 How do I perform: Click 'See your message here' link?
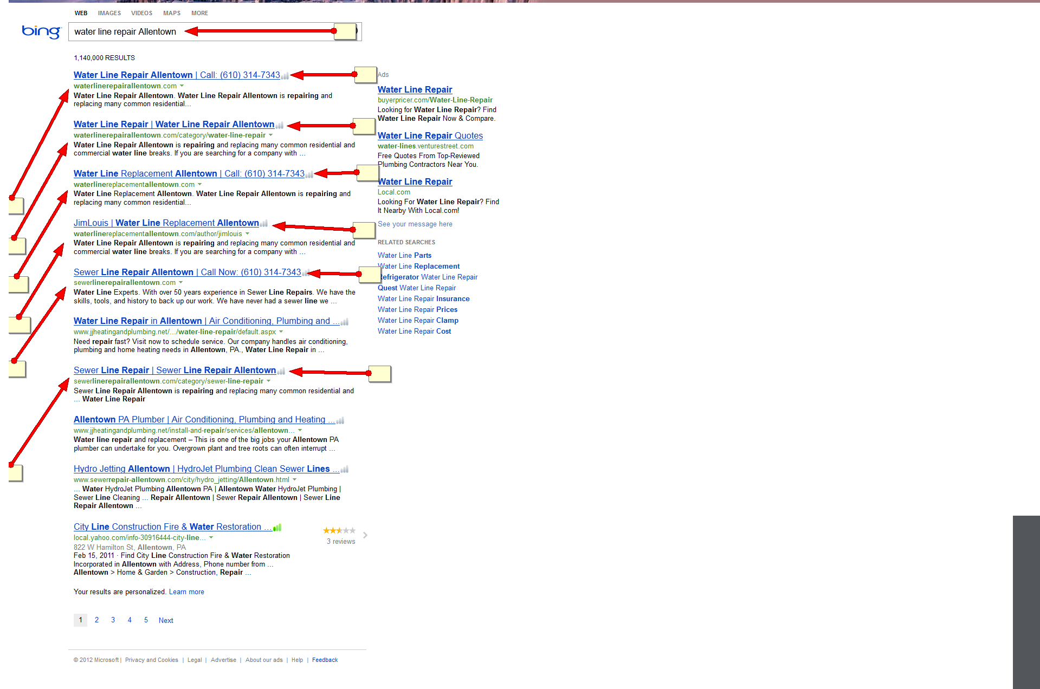pos(415,224)
